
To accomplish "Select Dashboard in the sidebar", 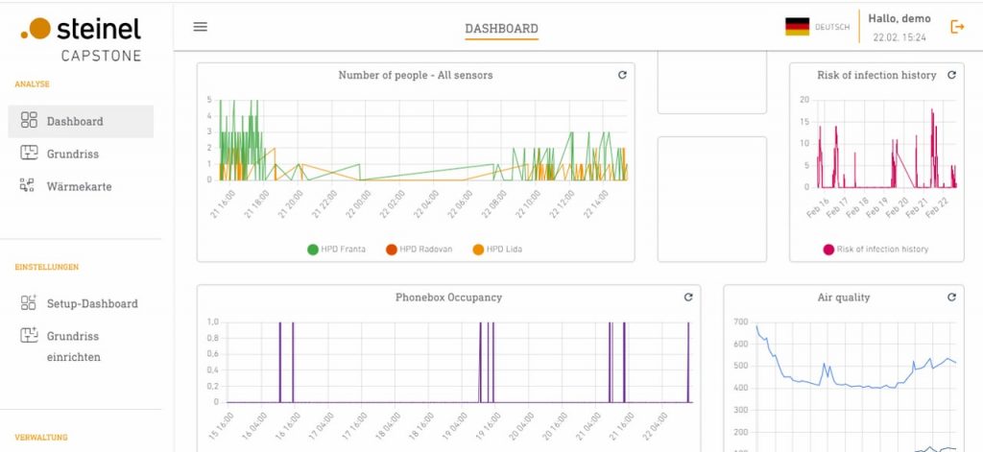I will coord(75,122).
